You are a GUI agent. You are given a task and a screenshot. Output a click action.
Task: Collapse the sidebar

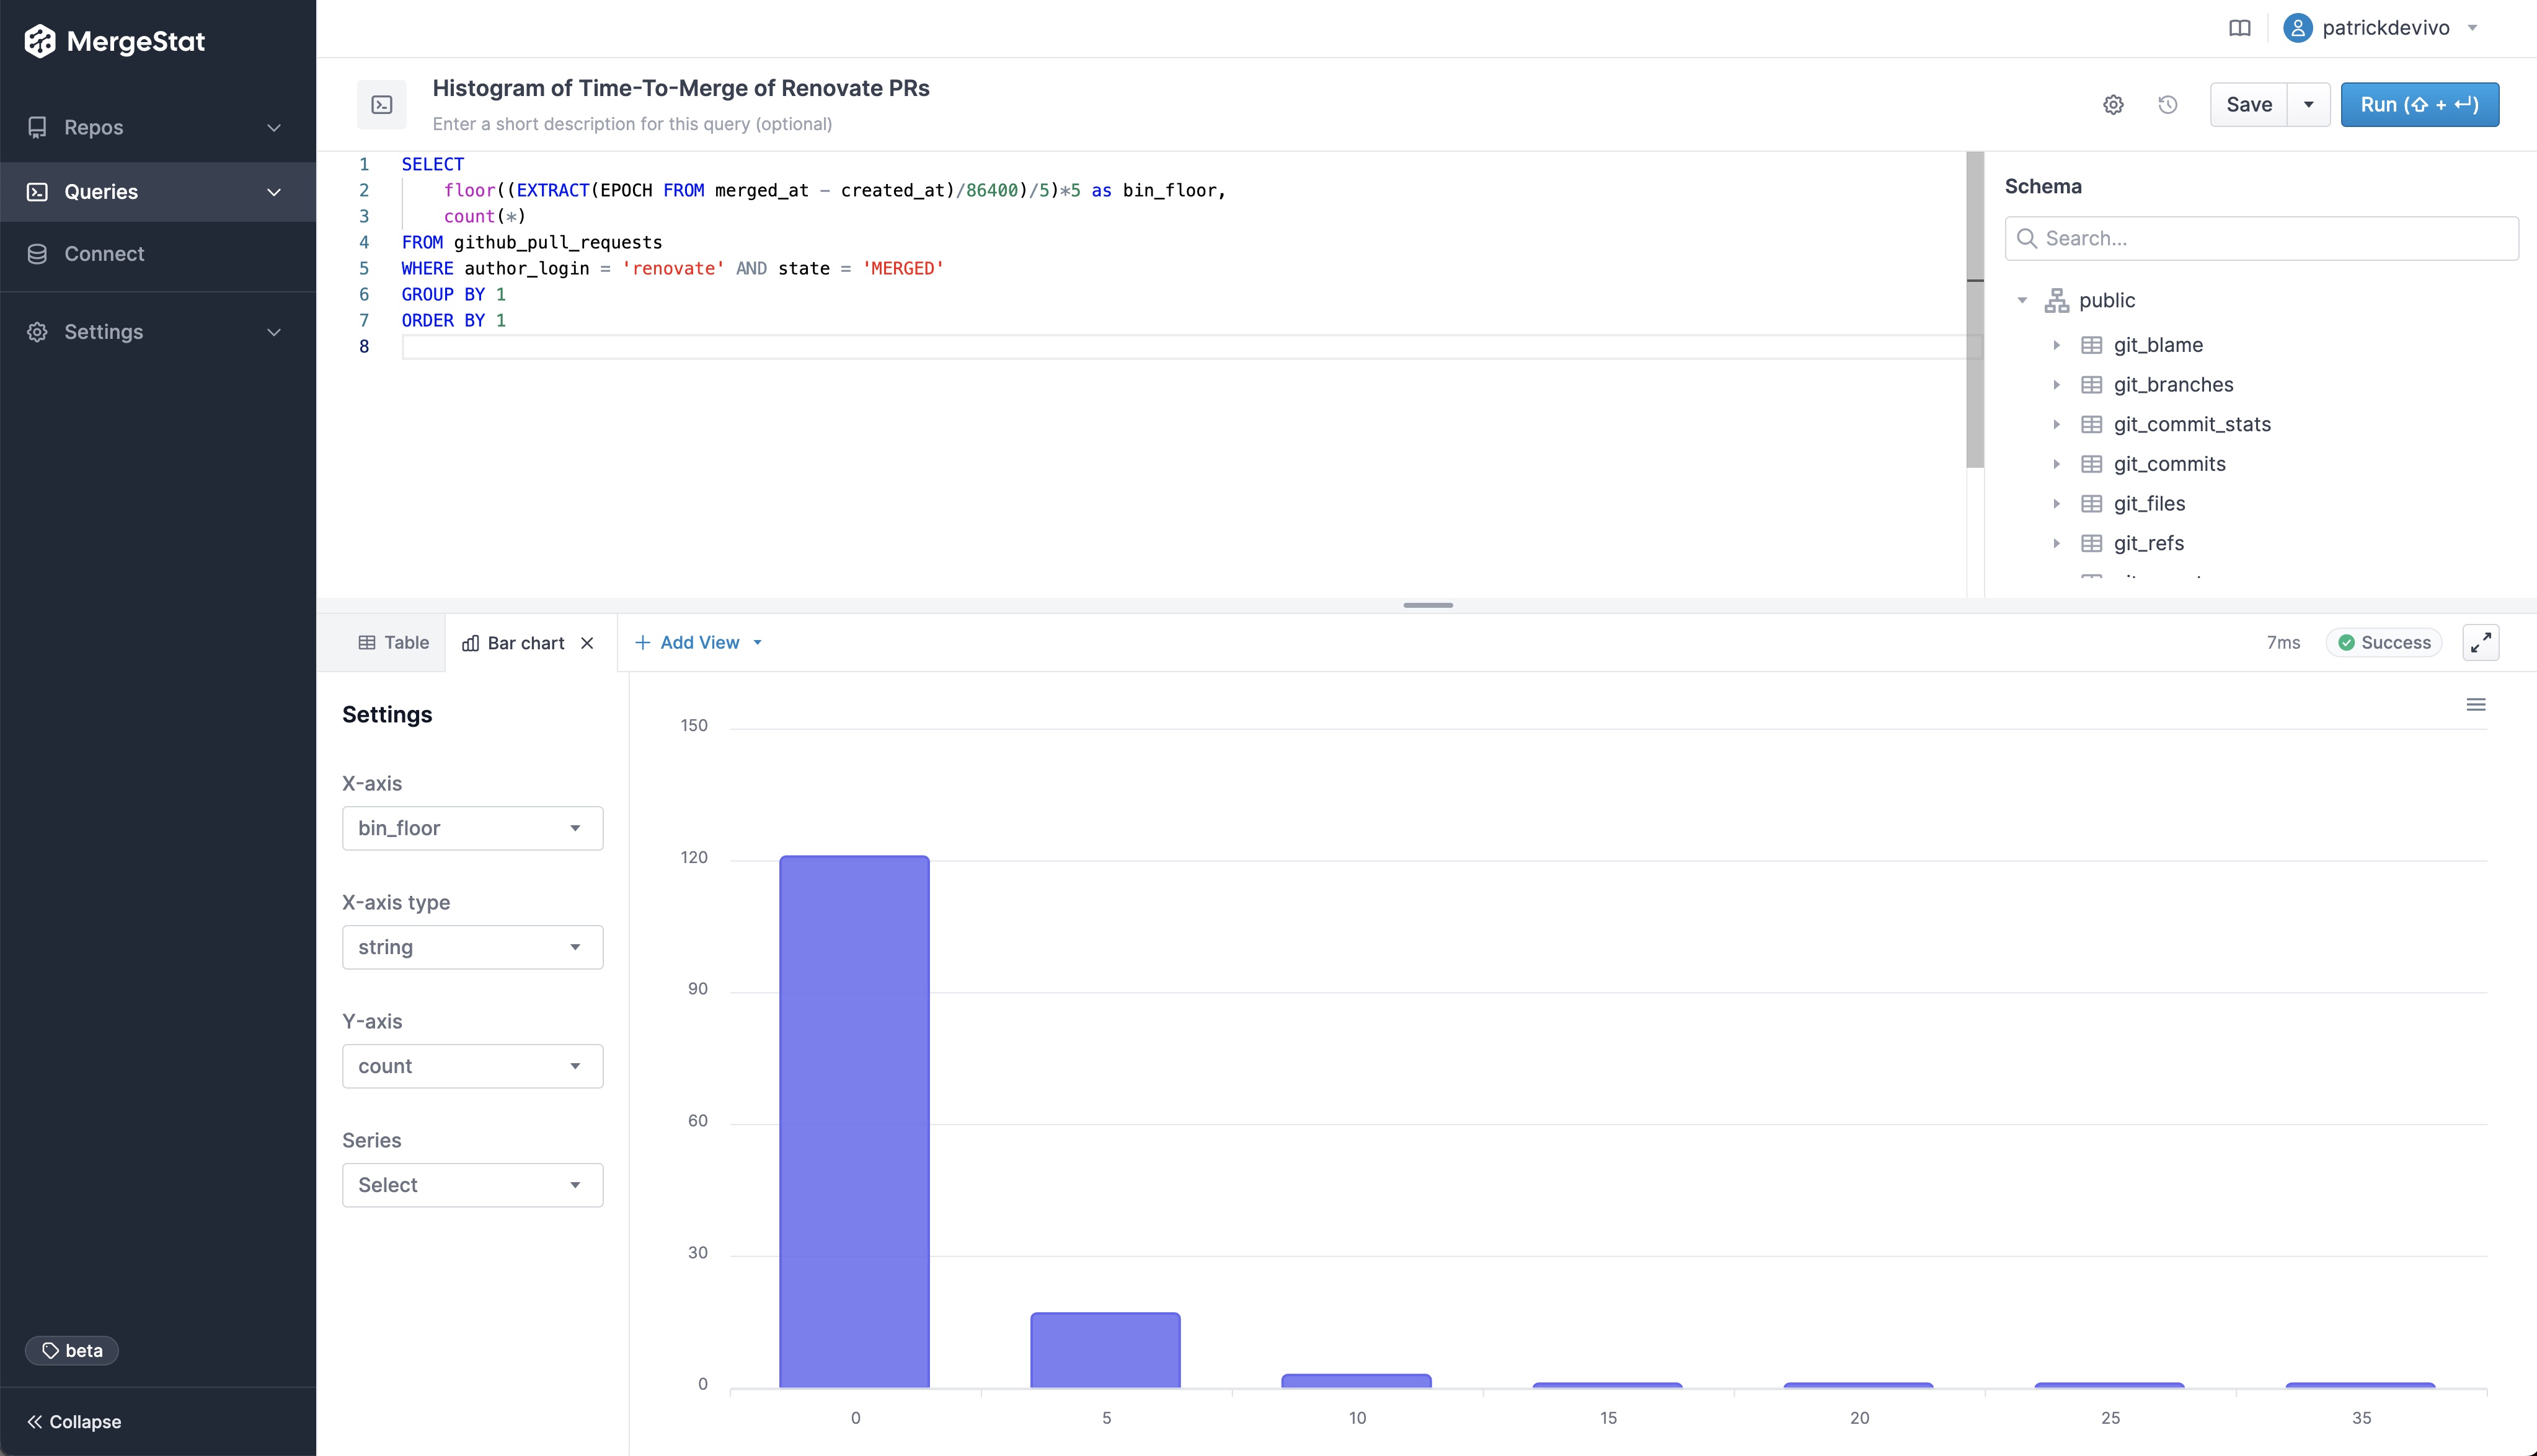[x=75, y=1421]
